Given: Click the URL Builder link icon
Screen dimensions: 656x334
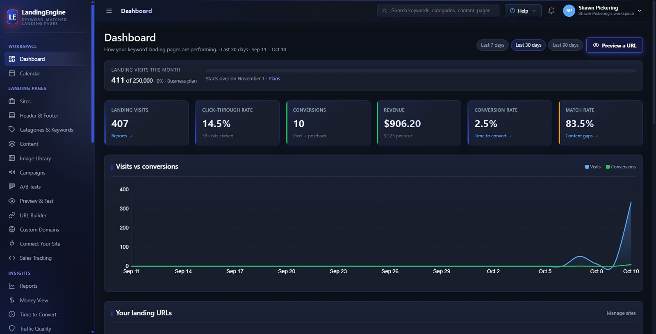Looking at the screenshot, I should 12,215.
